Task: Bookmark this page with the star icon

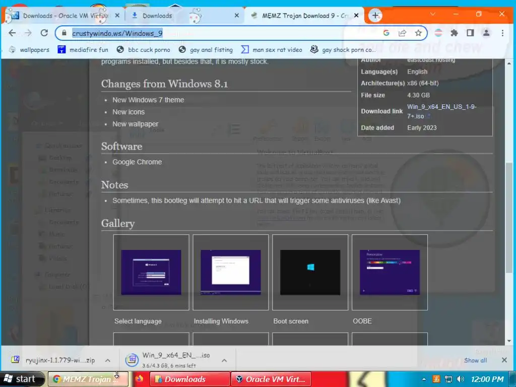Action: click(x=418, y=33)
